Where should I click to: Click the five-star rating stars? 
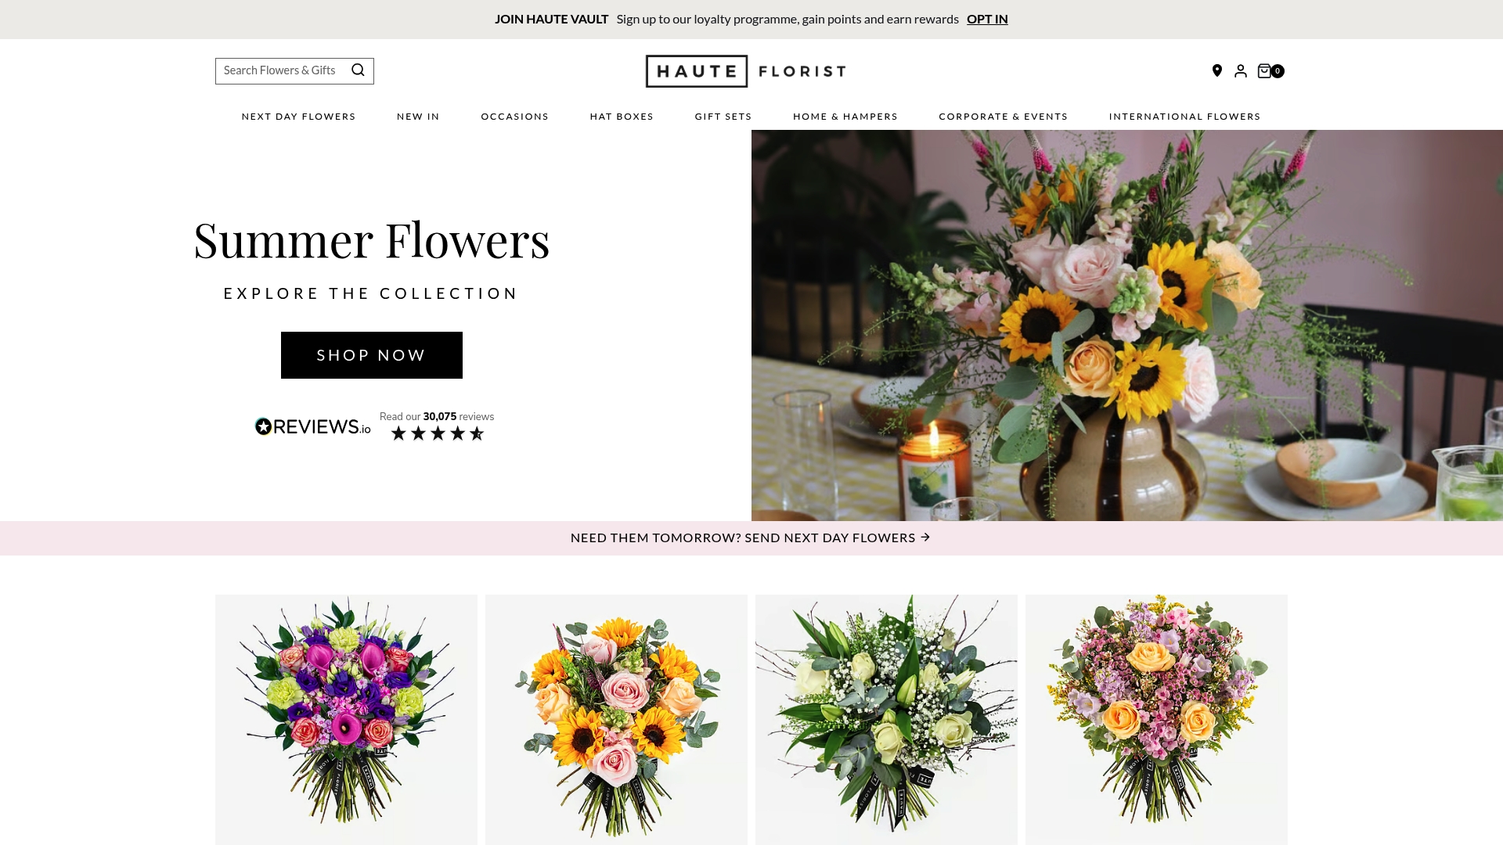(438, 433)
